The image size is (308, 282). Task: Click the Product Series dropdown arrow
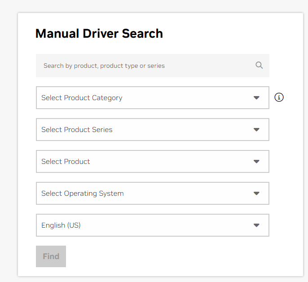(256, 130)
